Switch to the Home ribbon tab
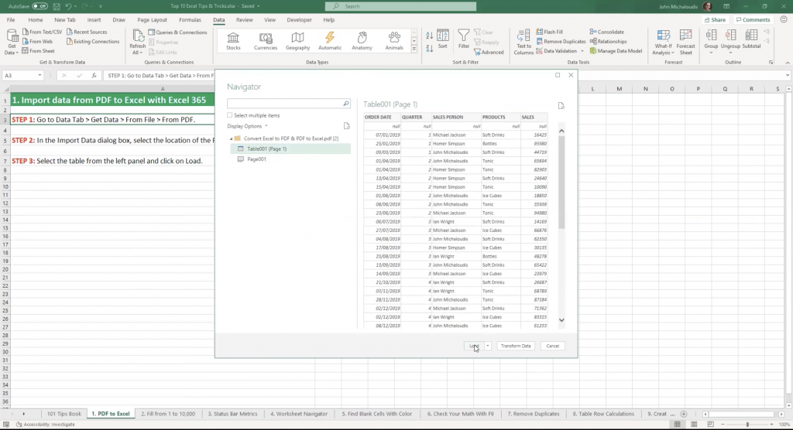 point(36,19)
